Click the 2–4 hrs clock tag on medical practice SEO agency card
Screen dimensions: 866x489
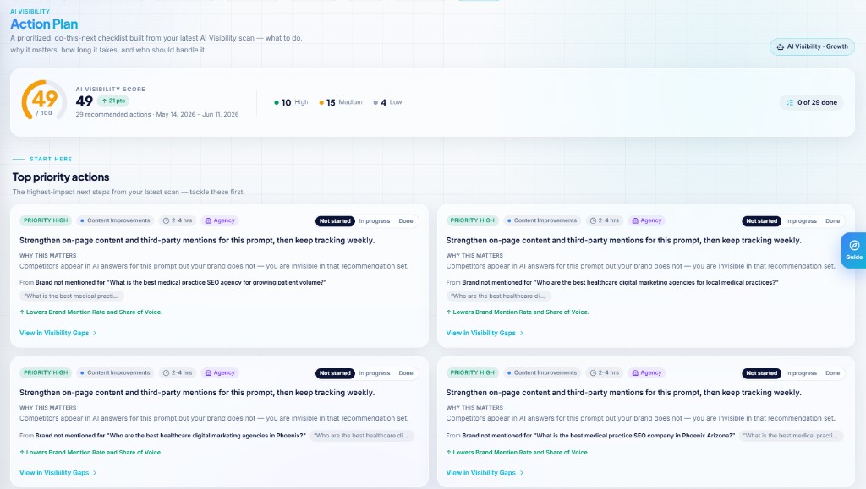pos(178,220)
